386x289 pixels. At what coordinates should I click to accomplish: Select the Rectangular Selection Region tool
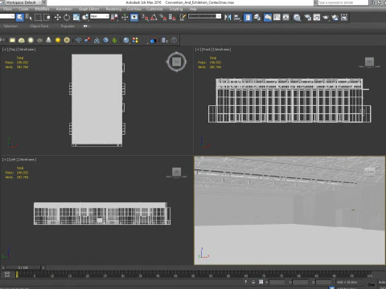pyautogui.click(x=38, y=18)
